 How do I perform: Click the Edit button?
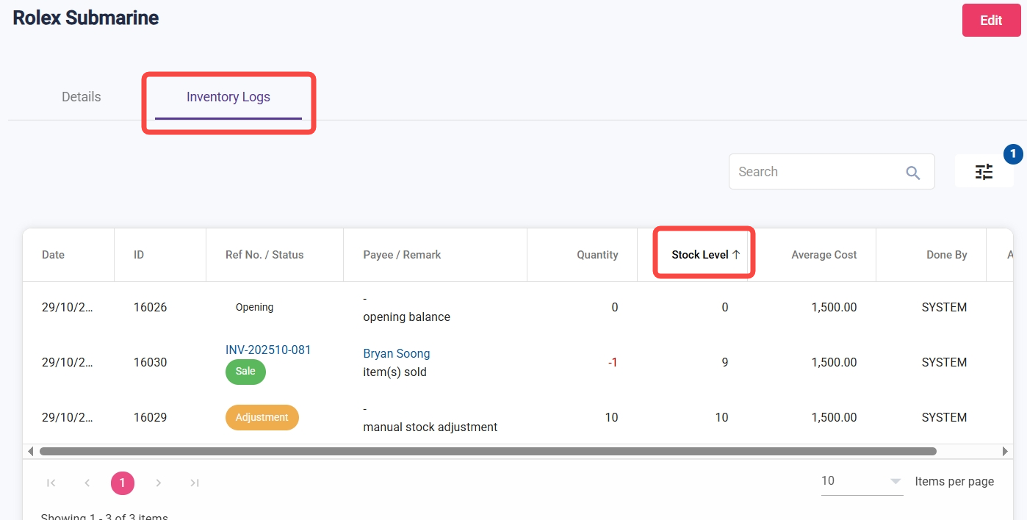991,20
